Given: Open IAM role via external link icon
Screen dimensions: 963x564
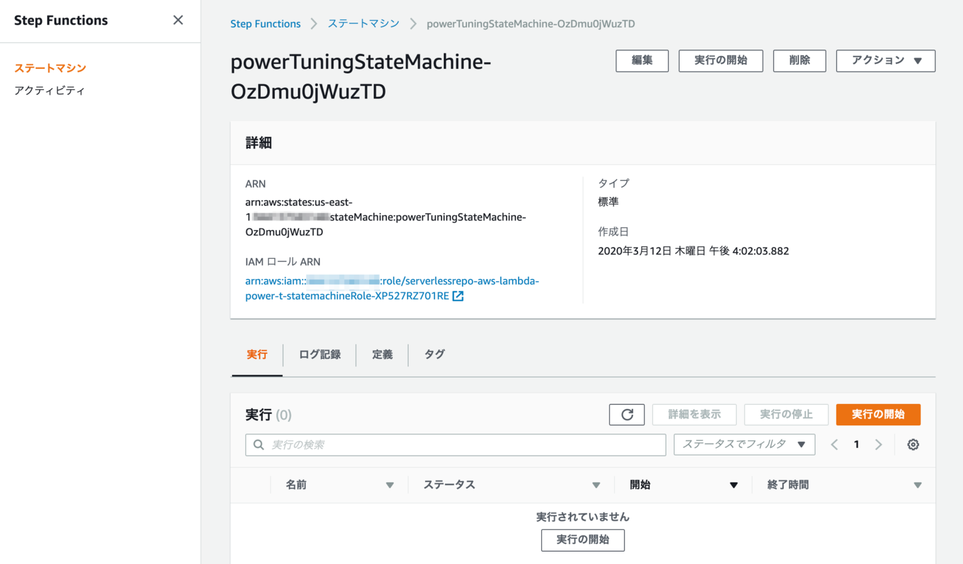Looking at the screenshot, I should pos(458,295).
